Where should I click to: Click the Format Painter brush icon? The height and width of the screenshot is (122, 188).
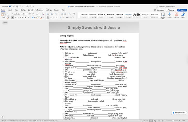pyautogui.click(x=8, y=18)
